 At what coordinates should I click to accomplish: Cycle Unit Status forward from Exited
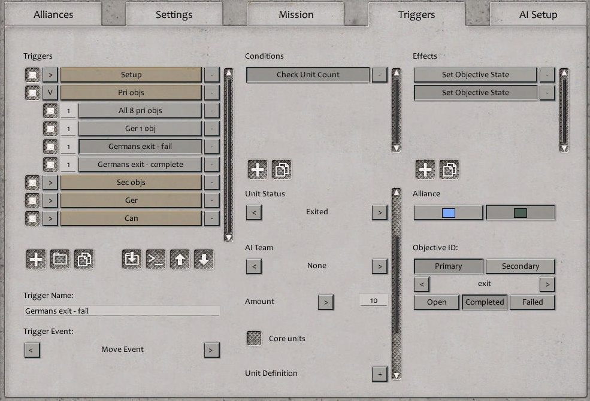(379, 212)
